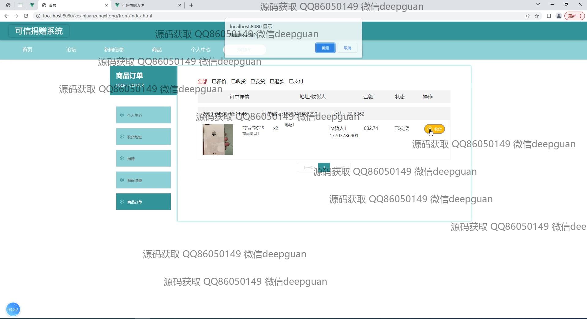Click the phone number 17703786901
The height and width of the screenshot is (319, 587).
coord(344,135)
